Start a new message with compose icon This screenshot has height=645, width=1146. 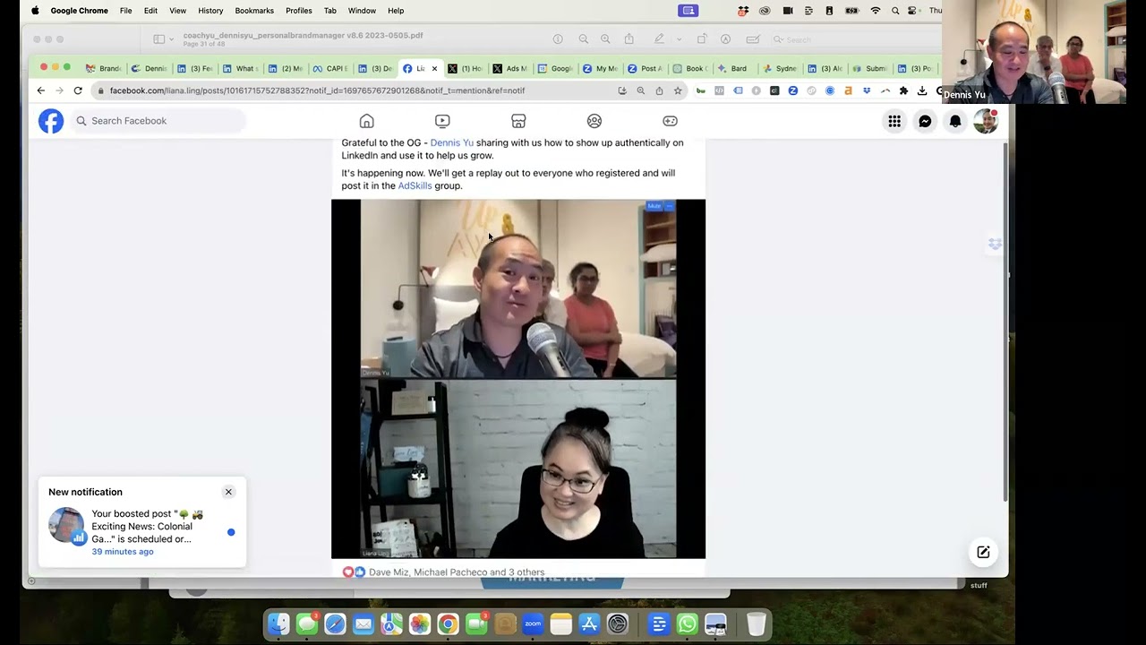[x=983, y=552]
